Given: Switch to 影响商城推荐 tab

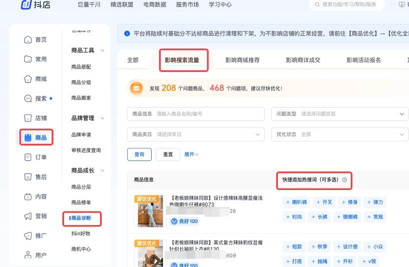Looking at the screenshot, I should point(242,60).
